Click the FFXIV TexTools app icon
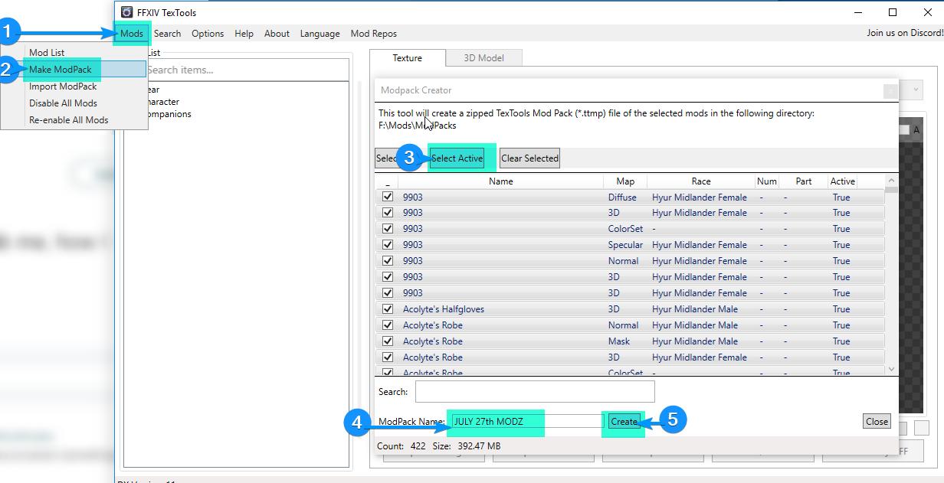 (126, 12)
